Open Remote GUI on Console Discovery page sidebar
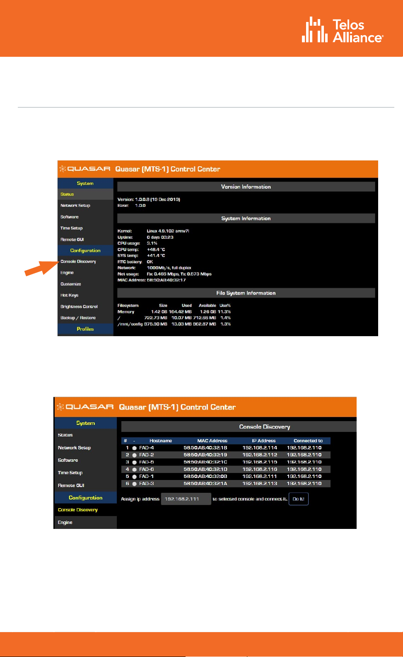The image size is (403, 657). [x=71, y=485]
